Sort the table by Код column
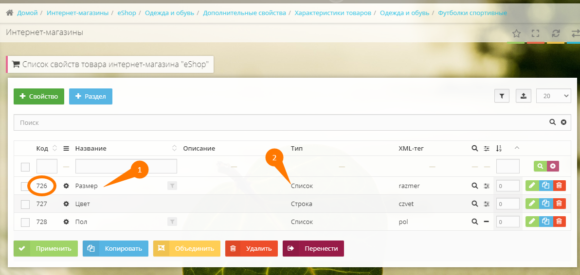This screenshot has width=580, height=275. tap(54, 148)
